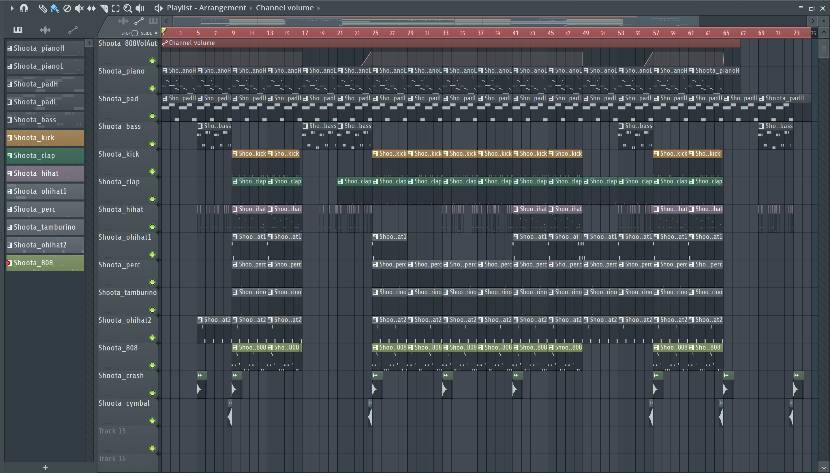
Task: Click the vertical scrollbar handle
Action: [823, 48]
